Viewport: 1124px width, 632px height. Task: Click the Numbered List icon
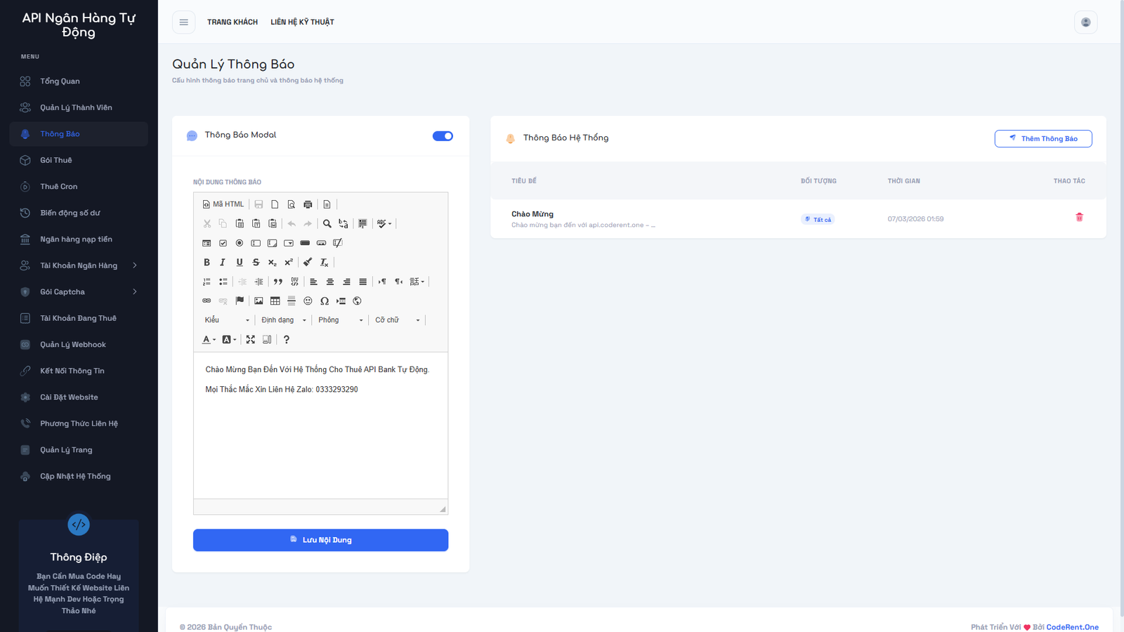pos(207,281)
